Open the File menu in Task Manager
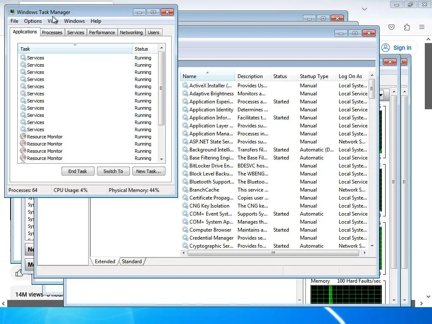The height and width of the screenshot is (324, 432). click(x=14, y=21)
